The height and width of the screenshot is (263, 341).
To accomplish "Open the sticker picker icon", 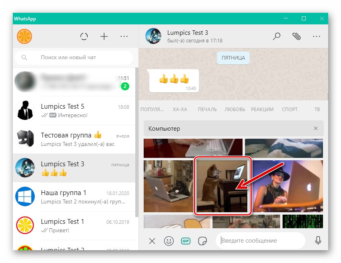I will pyautogui.click(x=203, y=241).
